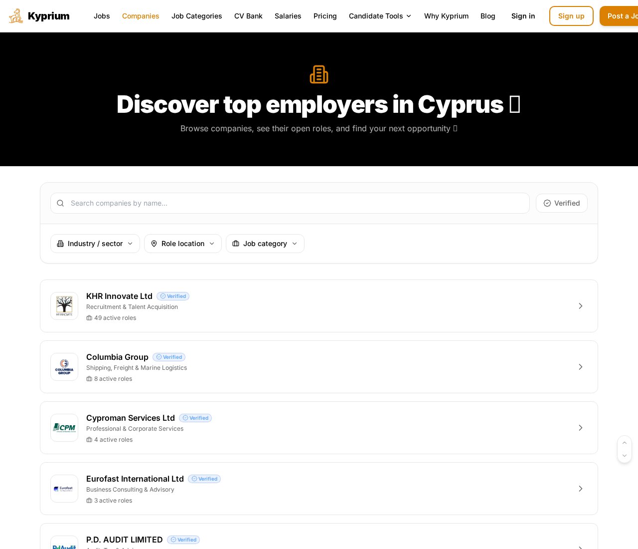Click the orange building icon in hero

[x=319, y=74]
